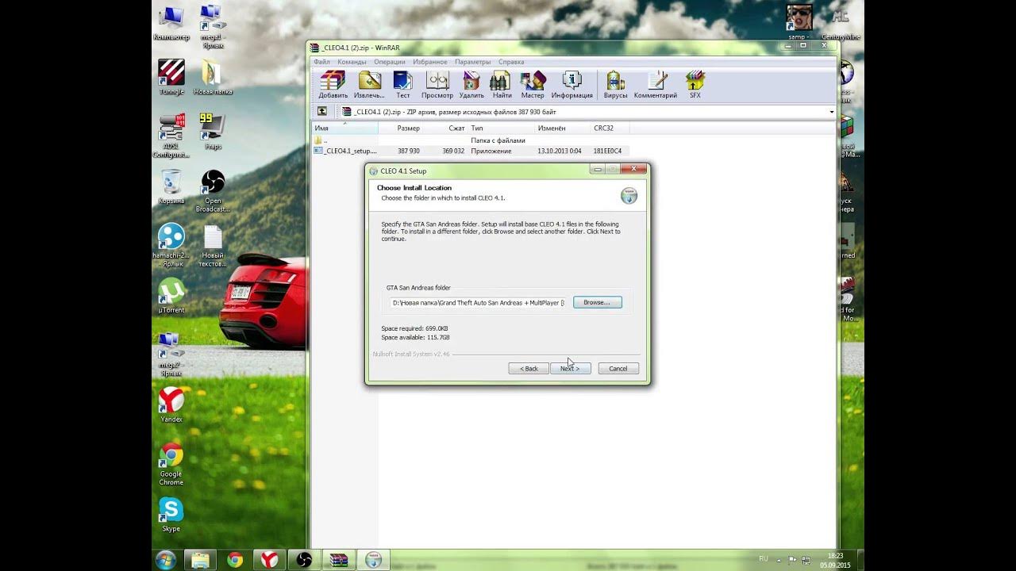Expand the WinRAR archive path dropdown arrow
Viewport: 1016px width, 571px height.
[831, 112]
